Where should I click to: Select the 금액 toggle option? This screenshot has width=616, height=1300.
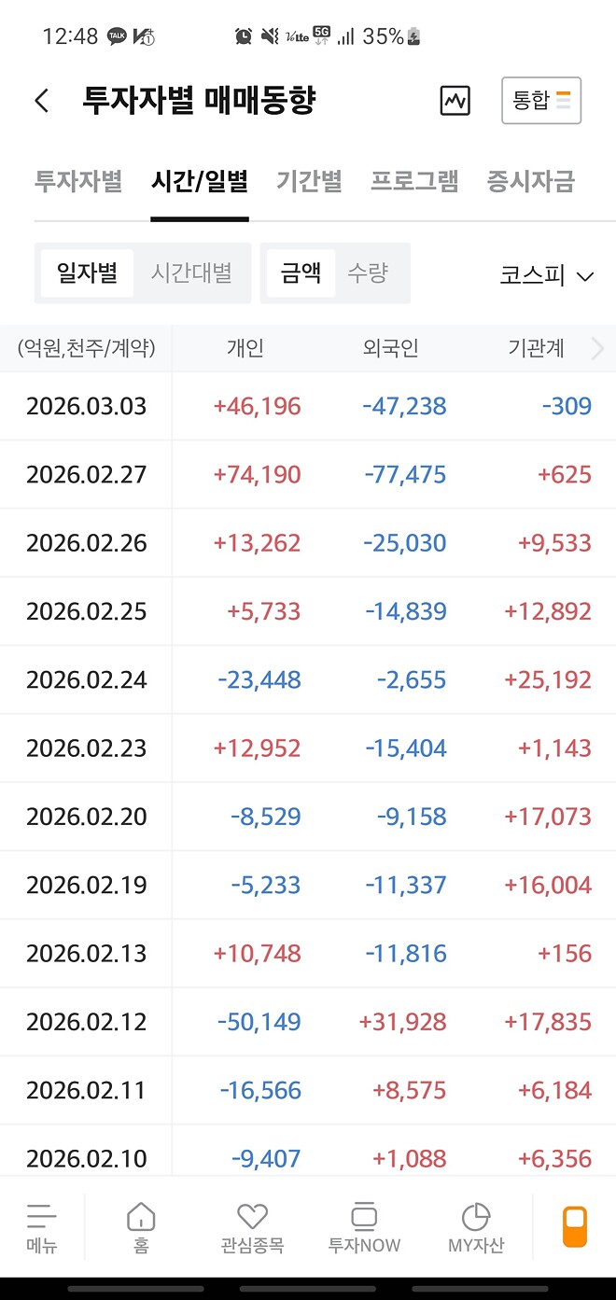[301, 273]
